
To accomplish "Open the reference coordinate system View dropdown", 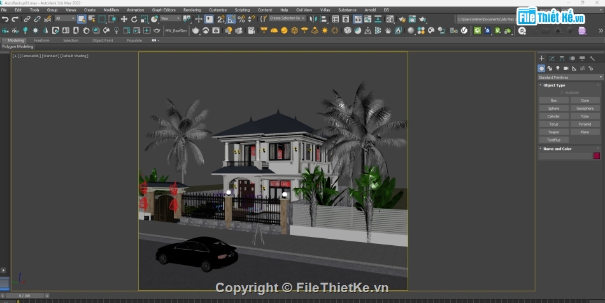I will pyautogui.click(x=170, y=18).
